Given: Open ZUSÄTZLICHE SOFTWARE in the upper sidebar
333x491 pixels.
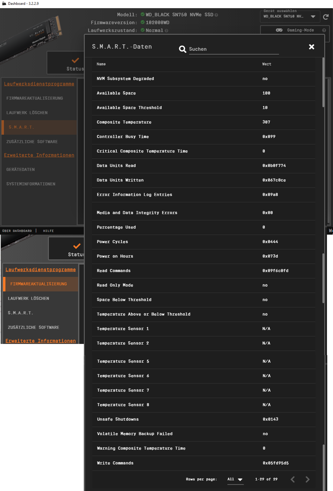Looking at the screenshot, I should point(39,142).
